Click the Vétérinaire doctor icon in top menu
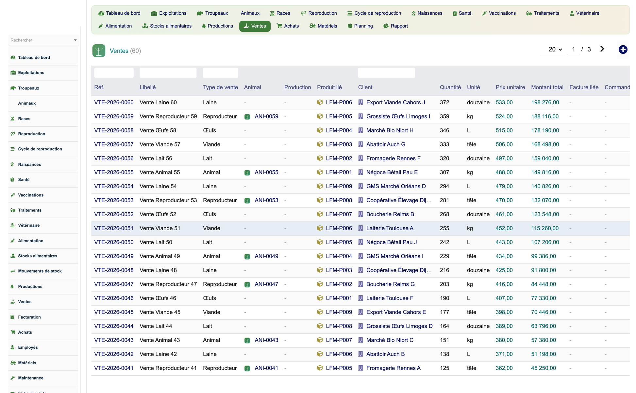636x393 pixels. 572,13
